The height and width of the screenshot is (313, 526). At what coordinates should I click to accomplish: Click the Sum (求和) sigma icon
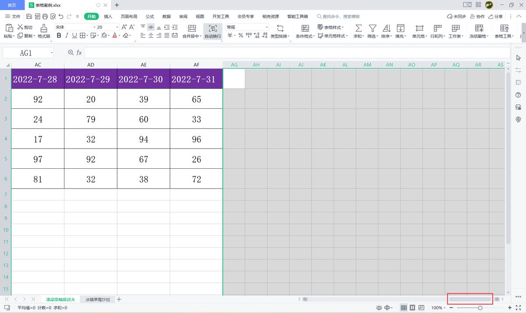pyautogui.click(x=358, y=28)
